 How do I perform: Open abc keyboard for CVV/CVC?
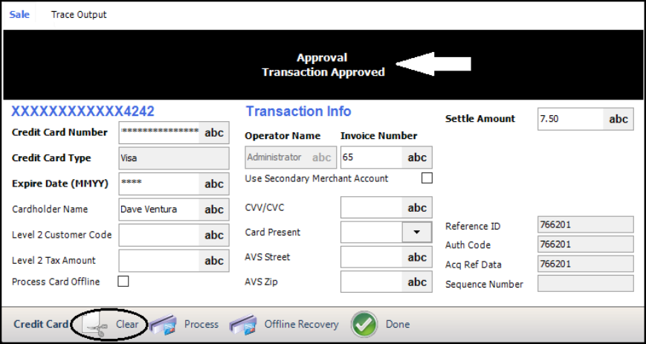pyautogui.click(x=417, y=207)
